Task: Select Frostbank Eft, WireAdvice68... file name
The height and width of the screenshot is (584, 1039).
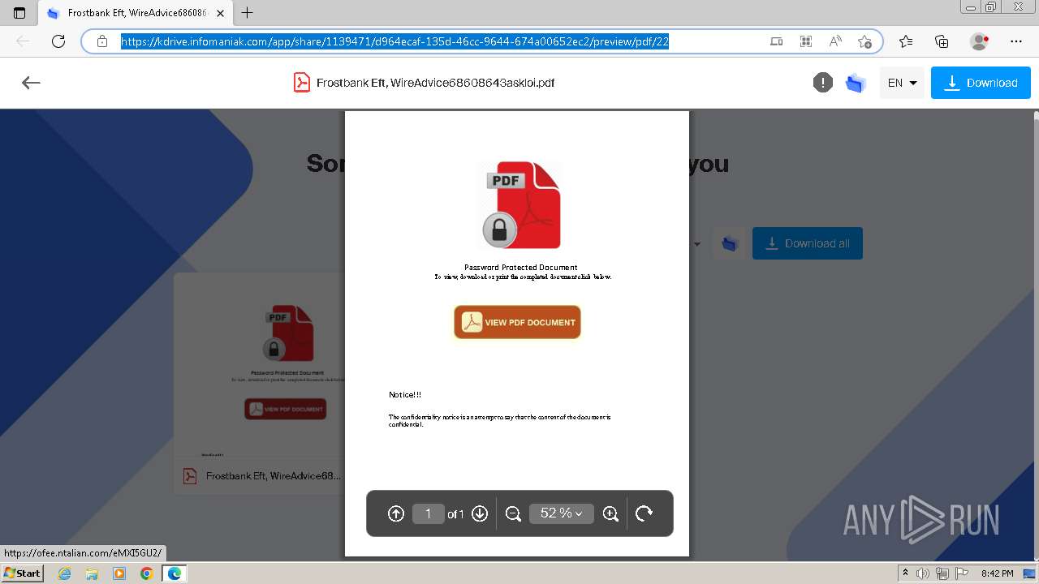Action: click(x=274, y=476)
